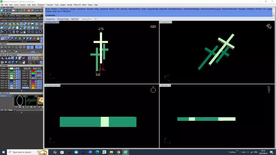Viewport: 276px width, 155px height.
Task: Toggle visibility of Metal 01 layer
Action: (18, 71)
